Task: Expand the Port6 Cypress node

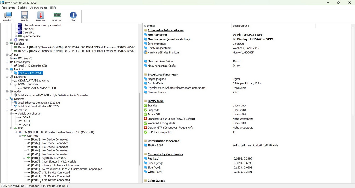Action: pyautogui.click(x=24, y=158)
